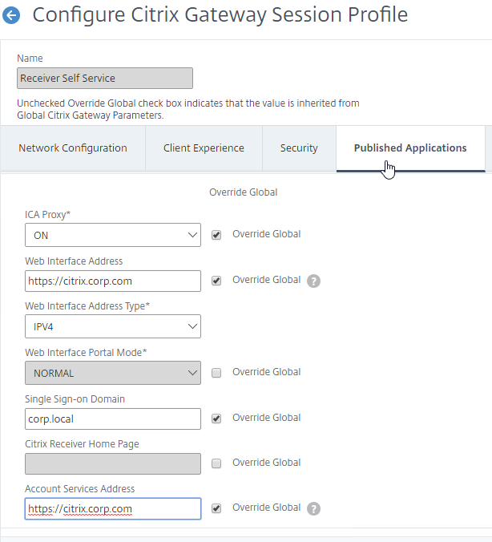Open help for Web Interface Address
This screenshot has width=492, height=542.
click(x=314, y=281)
